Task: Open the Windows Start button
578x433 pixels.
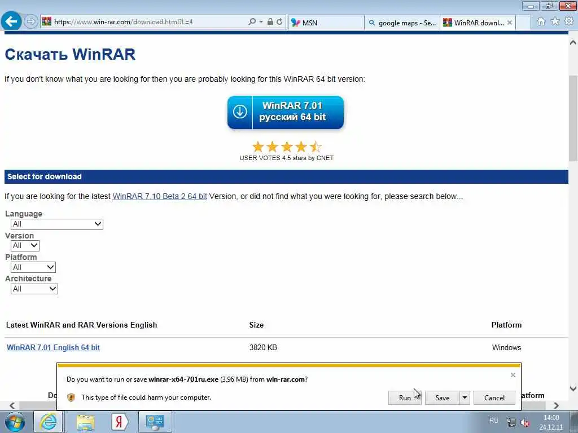Action: (15, 422)
